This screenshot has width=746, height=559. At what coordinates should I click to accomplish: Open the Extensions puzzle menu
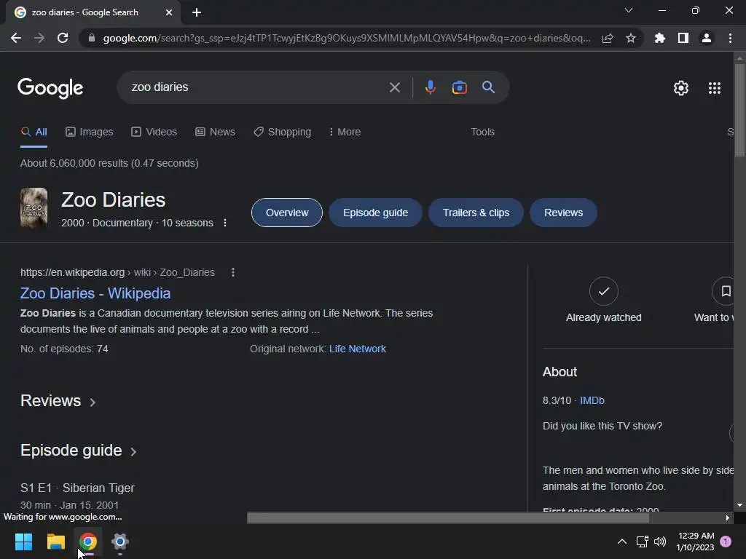click(x=660, y=38)
